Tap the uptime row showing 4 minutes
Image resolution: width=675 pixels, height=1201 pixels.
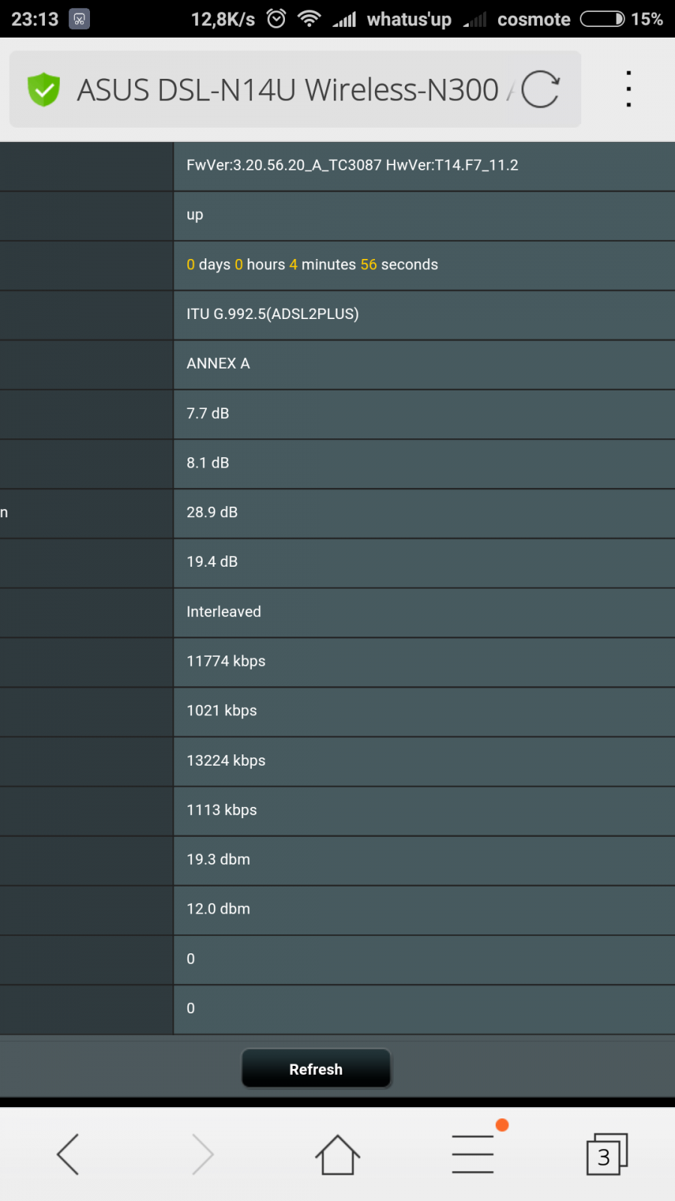424,265
